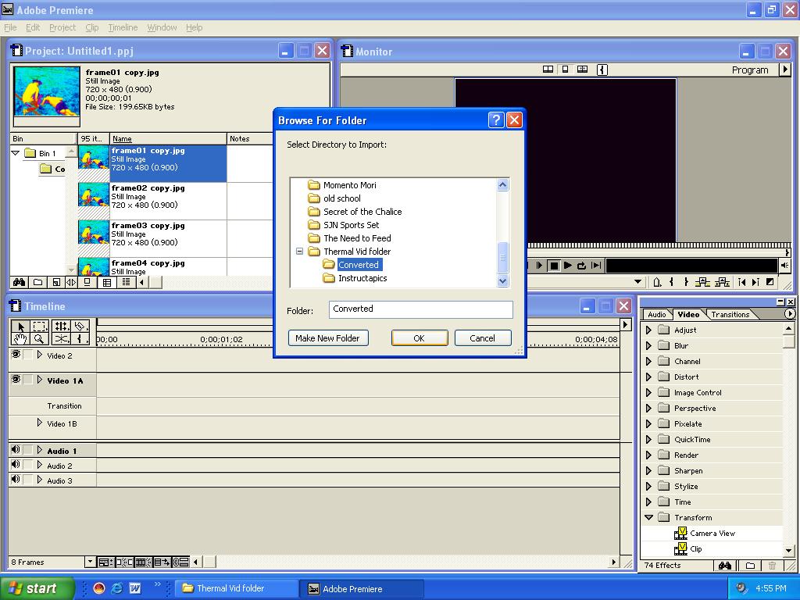The height and width of the screenshot is (600, 800).
Task: Toggle lock box on Video 1A track
Action: (28, 380)
